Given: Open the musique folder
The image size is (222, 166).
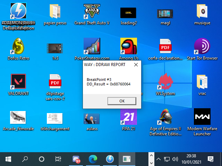Looking at the screenshot, I should click(x=202, y=11).
